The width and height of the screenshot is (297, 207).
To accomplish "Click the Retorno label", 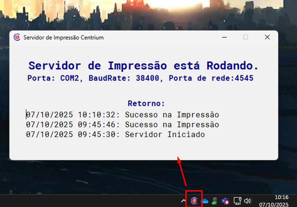I will 146,103.
